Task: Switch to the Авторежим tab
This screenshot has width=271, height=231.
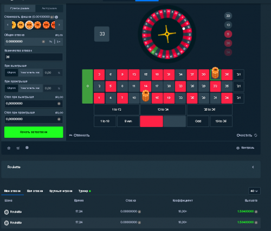Action: pos(49,8)
